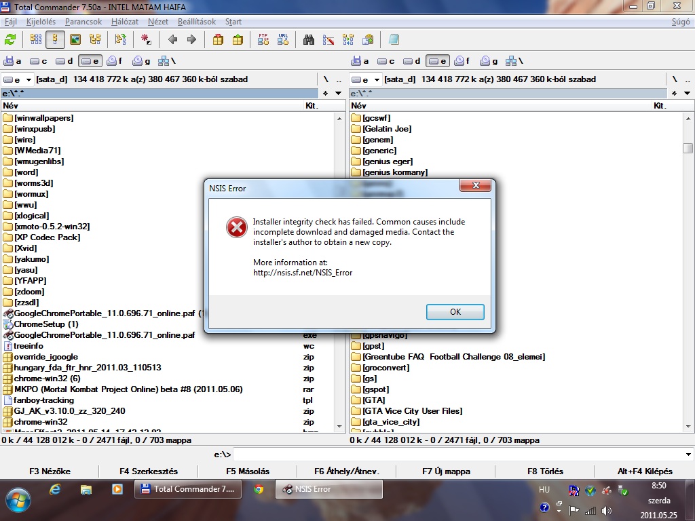Viewport: 695px width, 521px height.
Task: Select drive a in left panel
Action: point(12,61)
